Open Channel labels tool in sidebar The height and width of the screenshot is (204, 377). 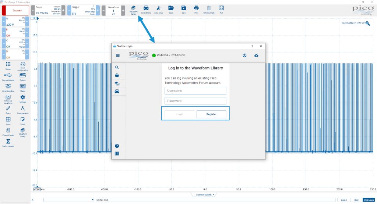(x=8, y=132)
